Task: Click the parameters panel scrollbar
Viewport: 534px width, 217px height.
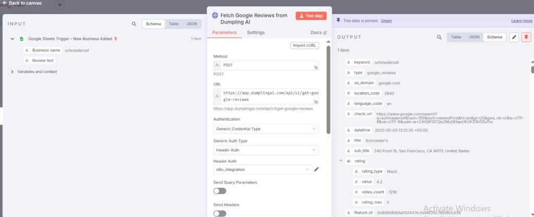Action: click(329, 90)
